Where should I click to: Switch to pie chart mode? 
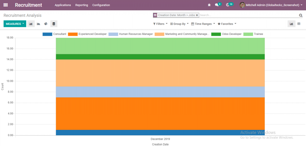[46, 24]
